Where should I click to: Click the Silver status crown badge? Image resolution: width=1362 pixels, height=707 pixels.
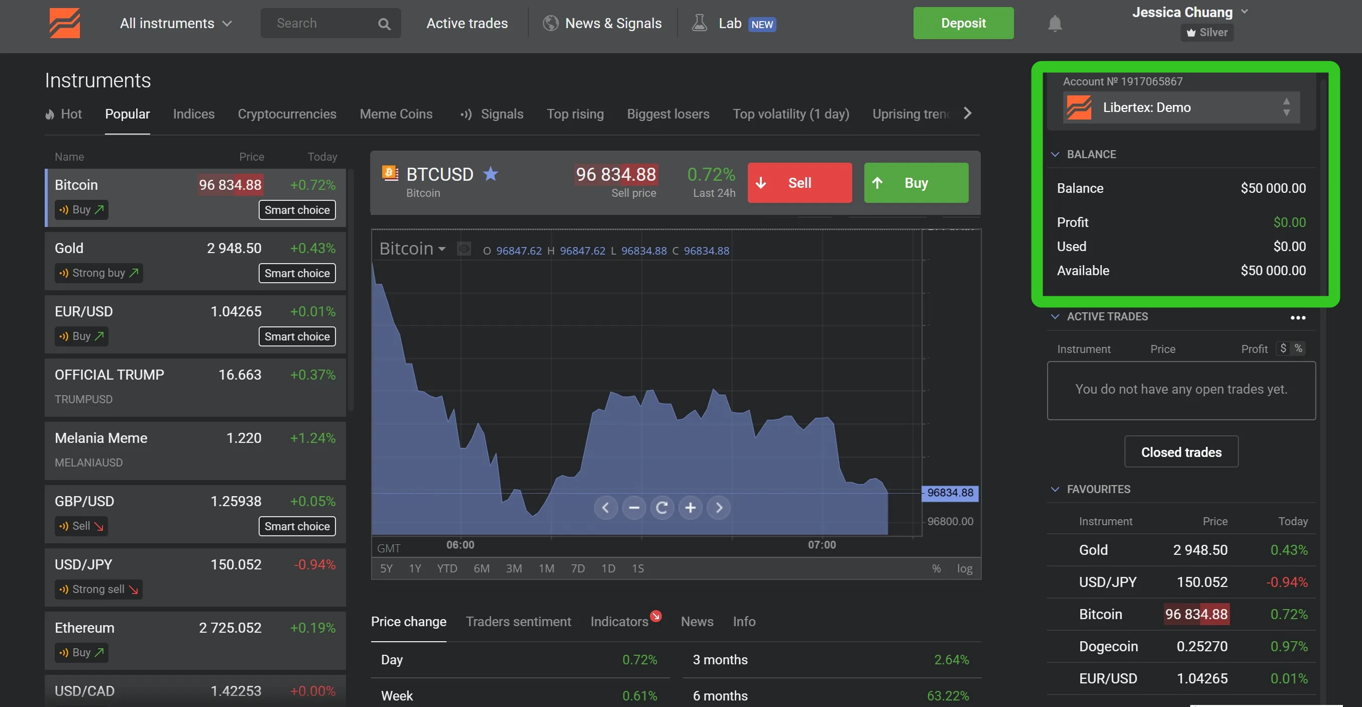(x=1206, y=32)
